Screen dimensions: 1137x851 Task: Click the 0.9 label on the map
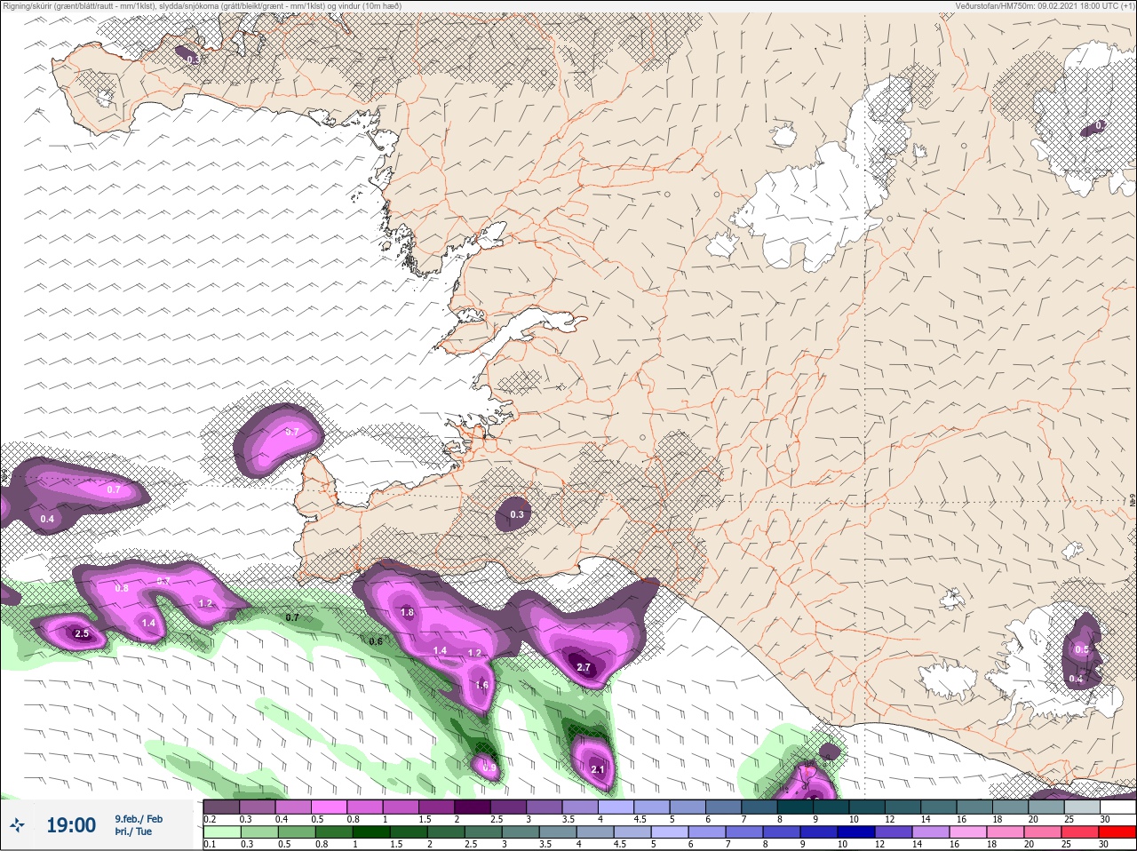[489, 767]
